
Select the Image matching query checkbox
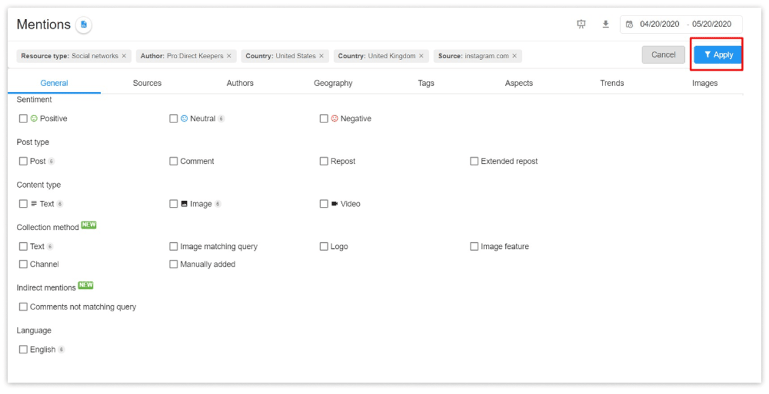pyautogui.click(x=174, y=246)
